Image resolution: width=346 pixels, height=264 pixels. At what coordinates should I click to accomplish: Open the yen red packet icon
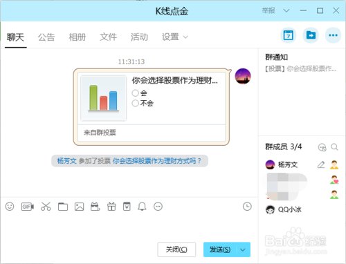[x=127, y=207]
